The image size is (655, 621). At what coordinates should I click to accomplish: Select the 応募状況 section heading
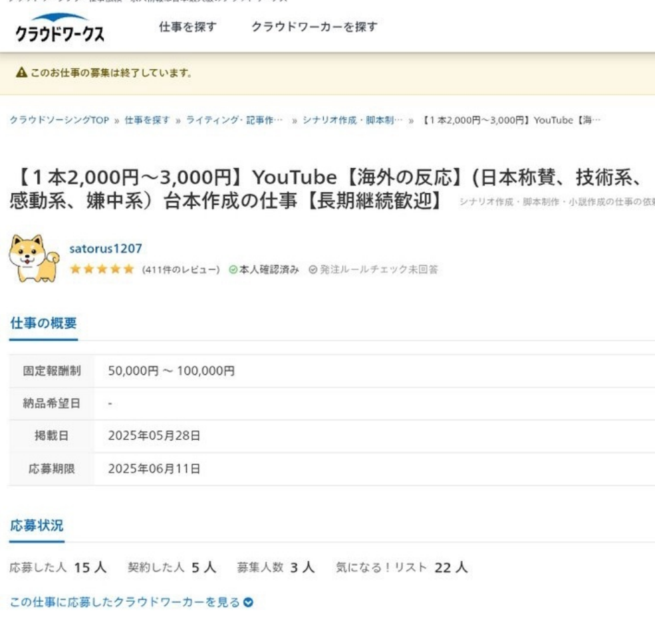(x=37, y=525)
